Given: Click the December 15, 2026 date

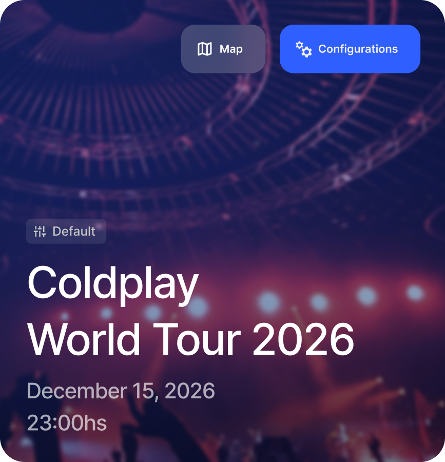Looking at the screenshot, I should [121, 391].
